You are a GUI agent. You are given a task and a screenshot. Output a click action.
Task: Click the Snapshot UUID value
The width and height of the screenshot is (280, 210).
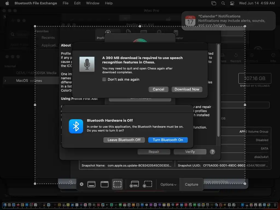[235, 165]
